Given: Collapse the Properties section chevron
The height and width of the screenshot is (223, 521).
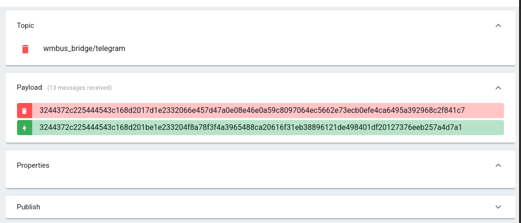Looking at the screenshot, I should (x=498, y=165).
